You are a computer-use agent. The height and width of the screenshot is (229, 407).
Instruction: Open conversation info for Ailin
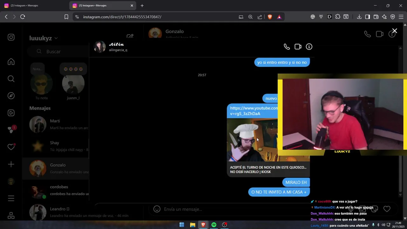click(x=309, y=47)
